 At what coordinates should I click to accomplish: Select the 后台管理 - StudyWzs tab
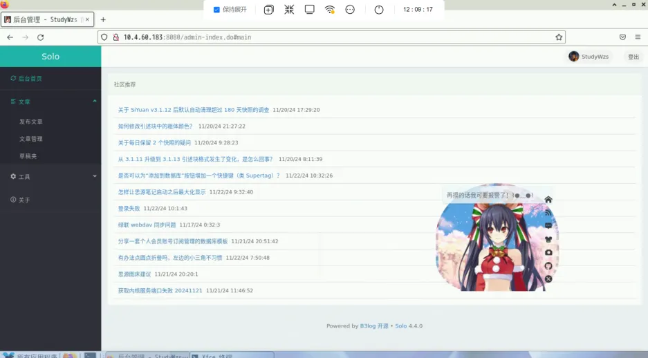click(x=47, y=19)
